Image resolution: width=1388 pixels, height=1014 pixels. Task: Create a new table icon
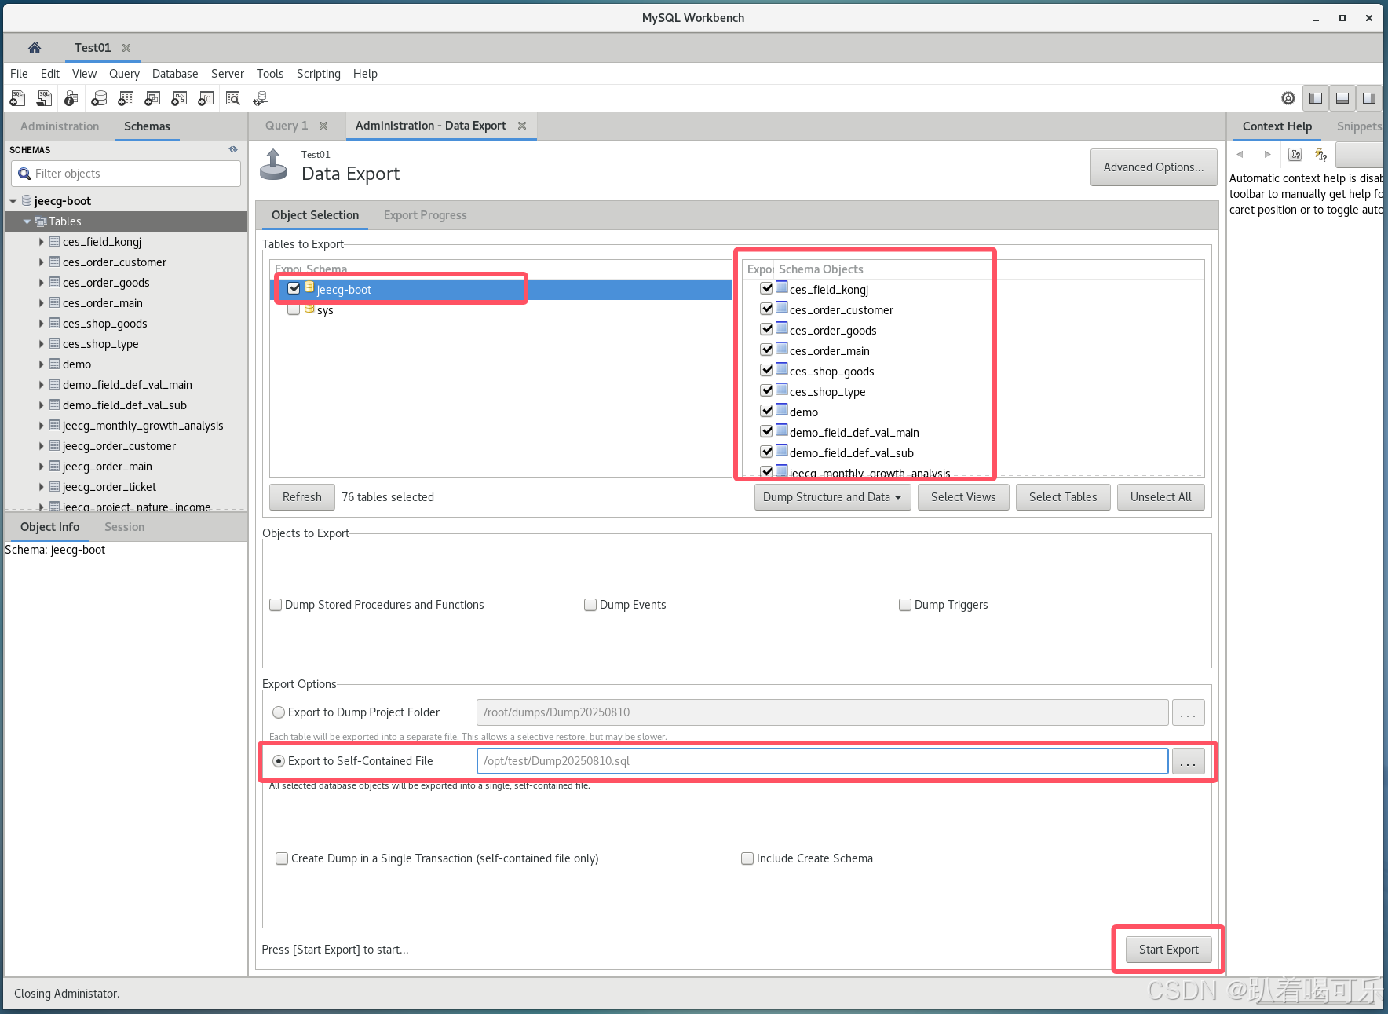pos(126,98)
